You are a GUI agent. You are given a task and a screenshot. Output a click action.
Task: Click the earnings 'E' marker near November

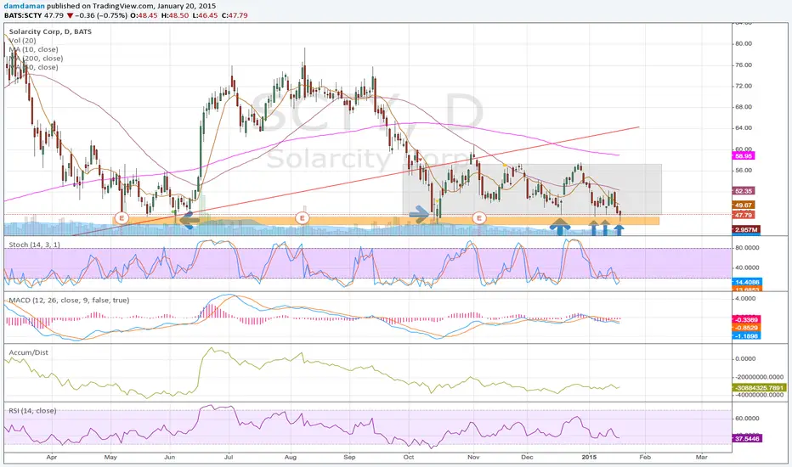coord(478,218)
